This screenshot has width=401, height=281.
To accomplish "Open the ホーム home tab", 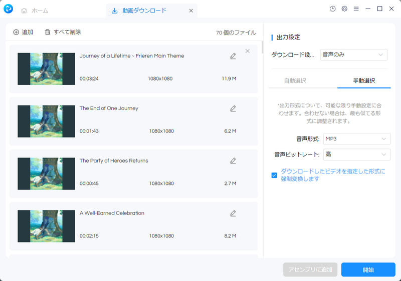I will tap(35, 10).
